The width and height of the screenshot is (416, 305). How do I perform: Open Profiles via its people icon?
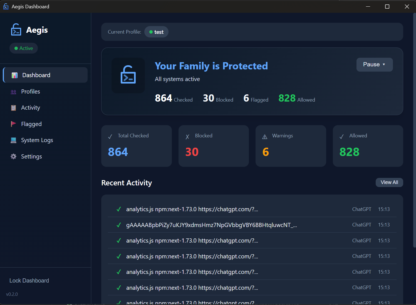coord(14,91)
